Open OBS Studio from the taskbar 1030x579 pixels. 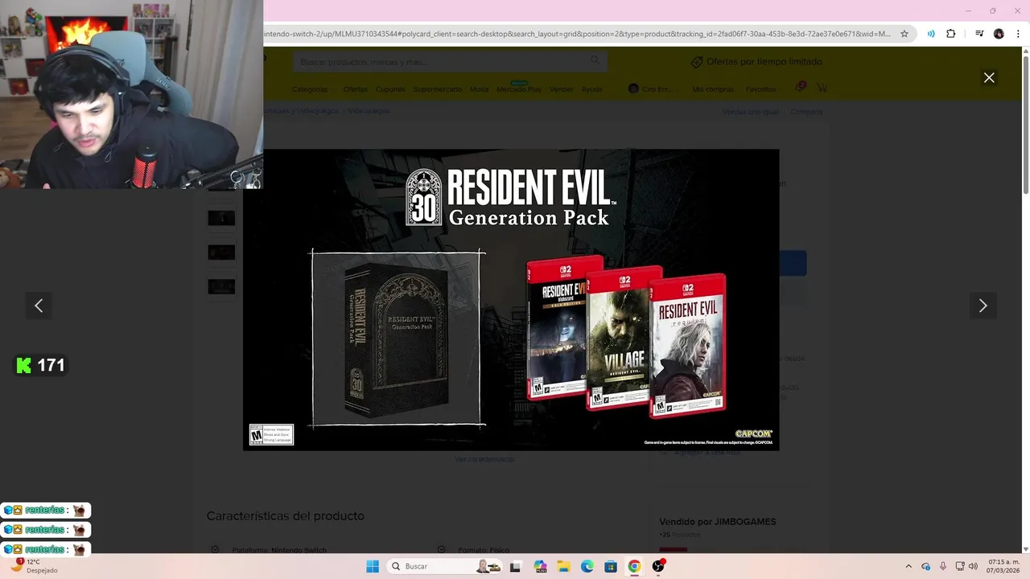(x=658, y=566)
